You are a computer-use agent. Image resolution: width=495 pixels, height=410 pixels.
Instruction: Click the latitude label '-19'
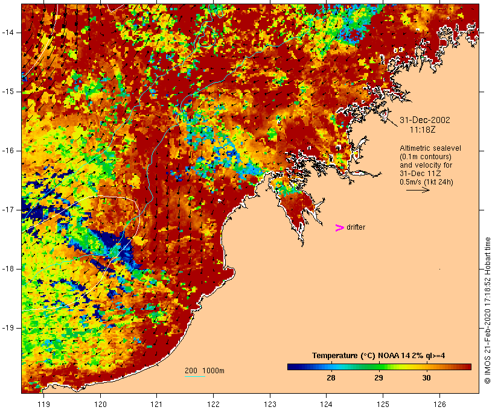point(8,329)
